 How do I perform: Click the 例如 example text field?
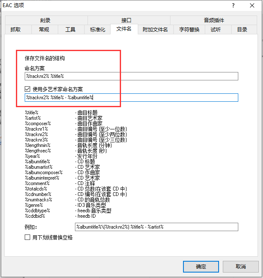[x=157, y=227]
